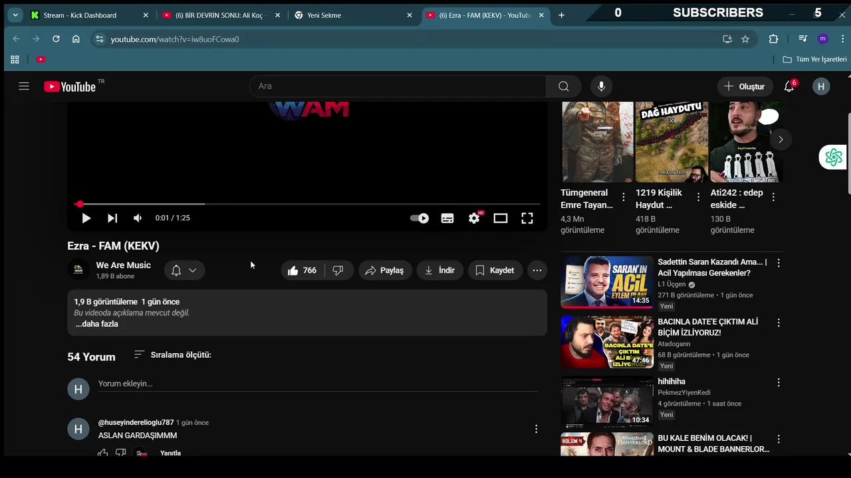Open options for BU KALE BENİM OLACAK video

(779, 439)
